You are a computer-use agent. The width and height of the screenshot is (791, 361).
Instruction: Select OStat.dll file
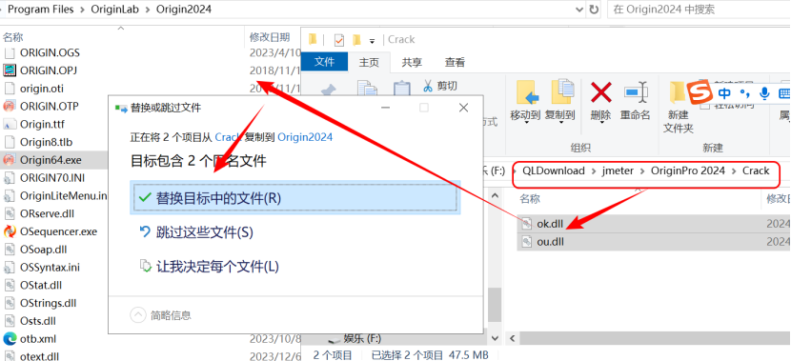[x=41, y=286]
